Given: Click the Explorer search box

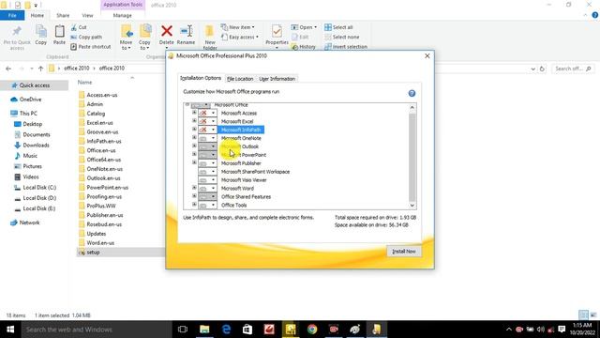Looking at the screenshot, I should [573, 69].
